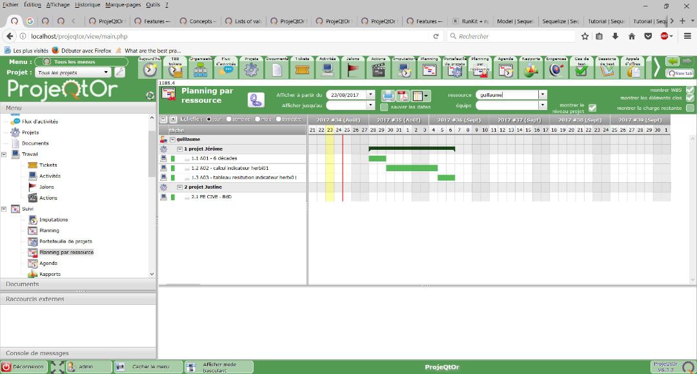The width and height of the screenshot is (697, 374).
Task: Select the 'semaine' scale radio button
Action: tap(228, 119)
